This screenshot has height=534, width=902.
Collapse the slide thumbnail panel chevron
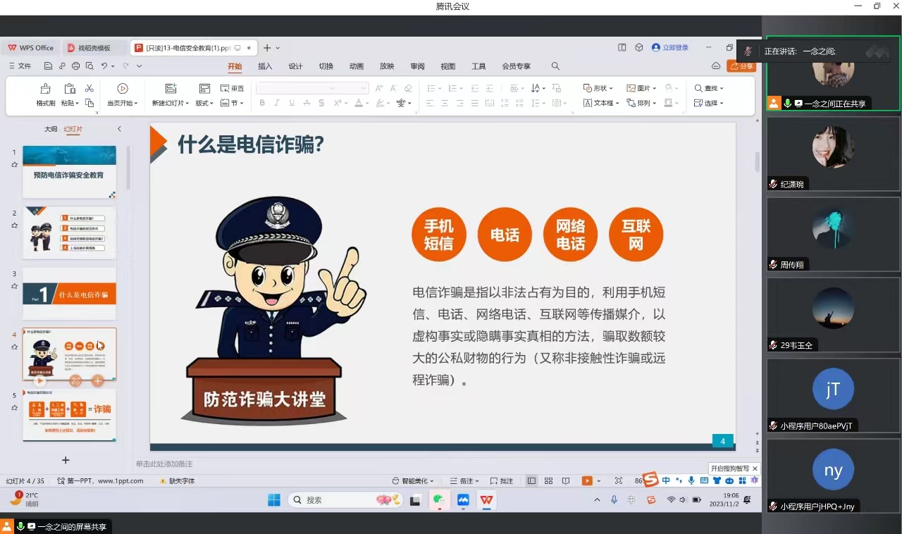pos(119,129)
